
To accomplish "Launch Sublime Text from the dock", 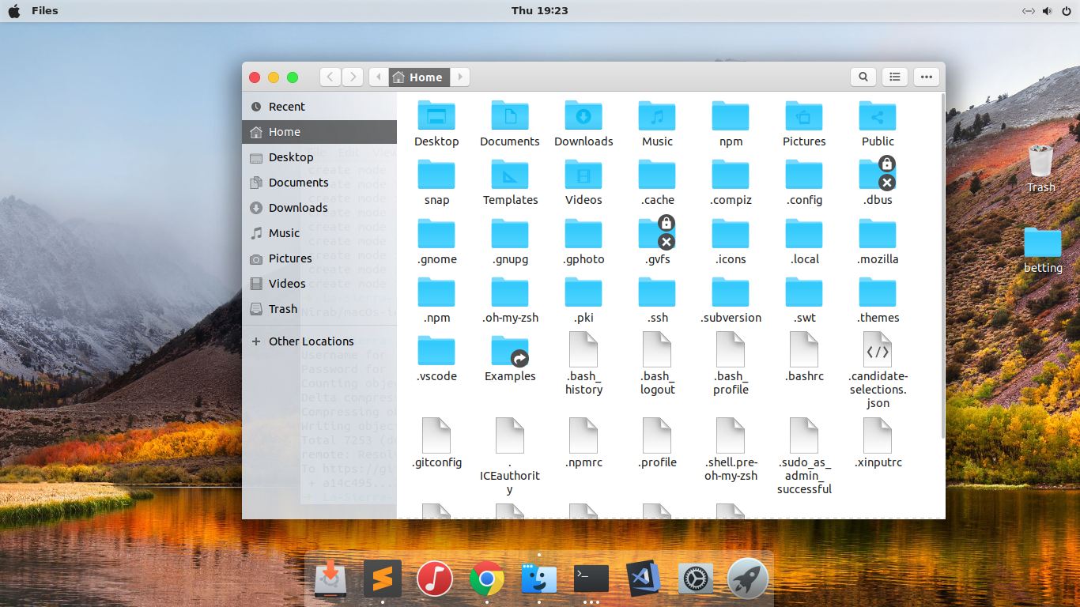I will [x=383, y=579].
